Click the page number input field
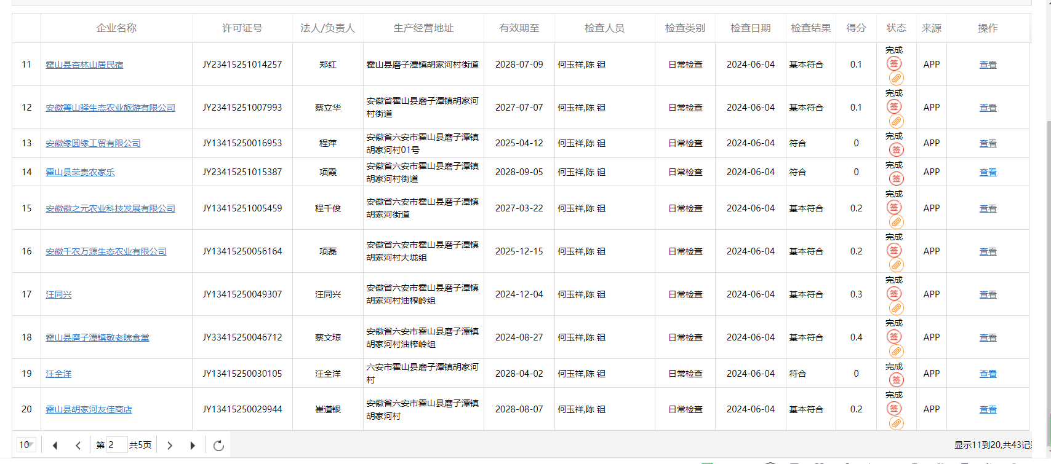The width and height of the screenshot is (1051, 464). point(117,445)
